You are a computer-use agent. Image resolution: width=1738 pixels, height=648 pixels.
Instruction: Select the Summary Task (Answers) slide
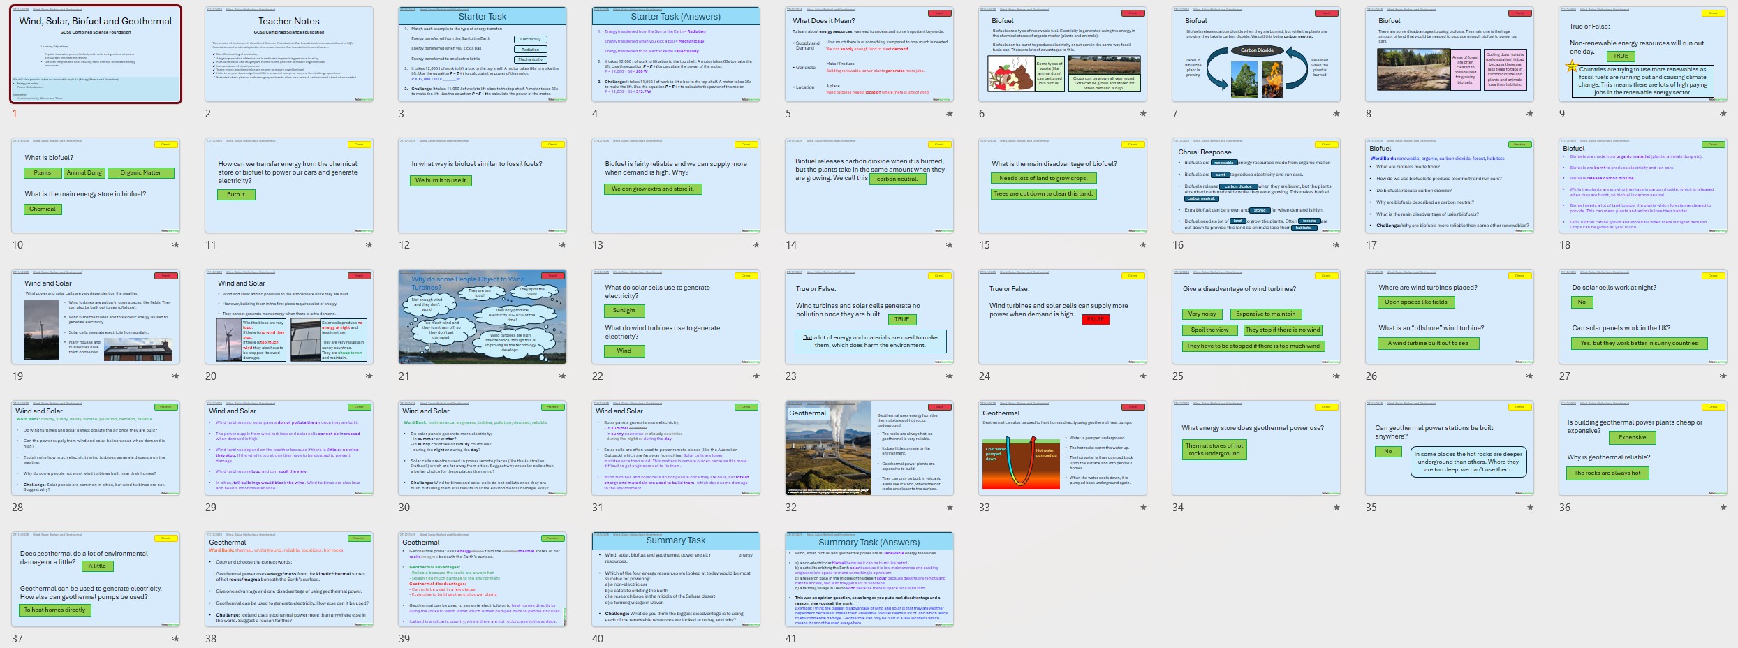(869, 580)
